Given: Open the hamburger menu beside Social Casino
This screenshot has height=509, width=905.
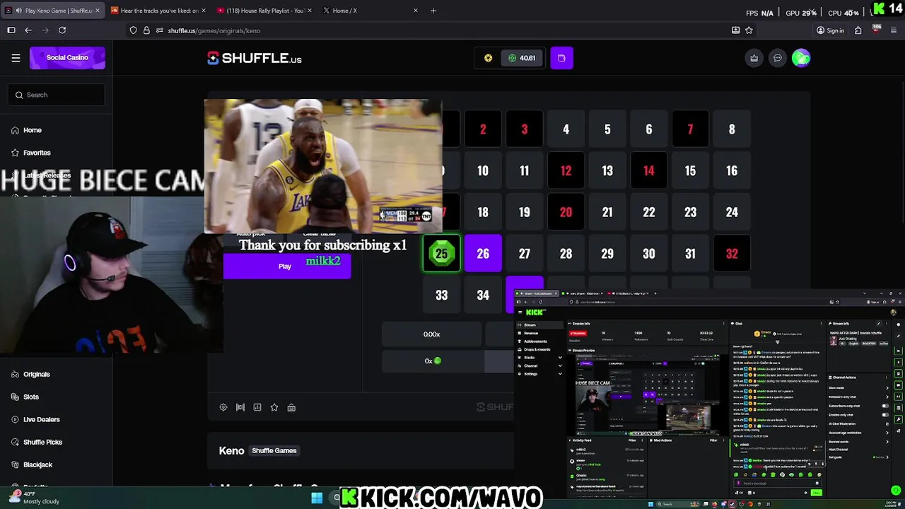Looking at the screenshot, I should click(x=16, y=58).
